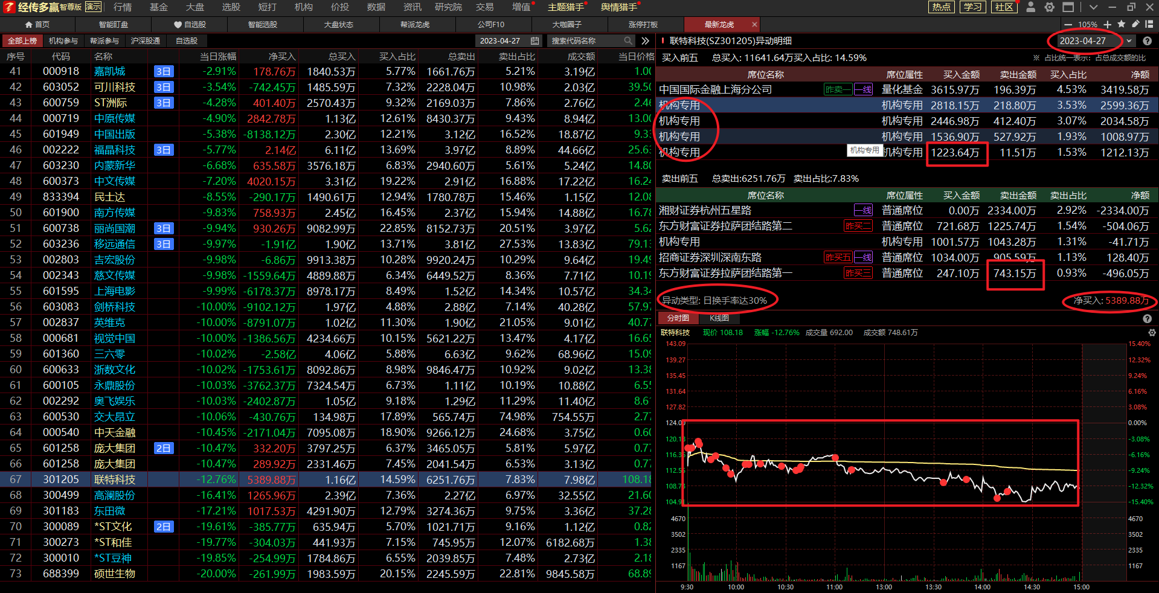The height and width of the screenshot is (593, 1159).
Task: Close the 最新龙虎 tab
Action: [754, 25]
